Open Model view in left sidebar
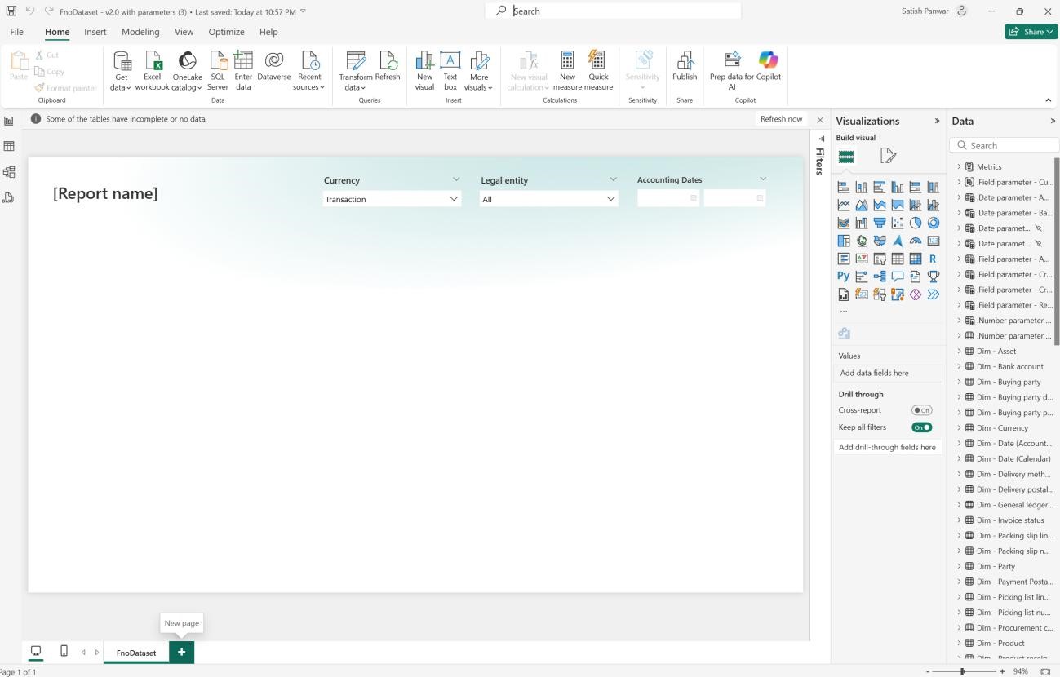Viewport: 1060px width, 677px height. [x=9, y=172]
